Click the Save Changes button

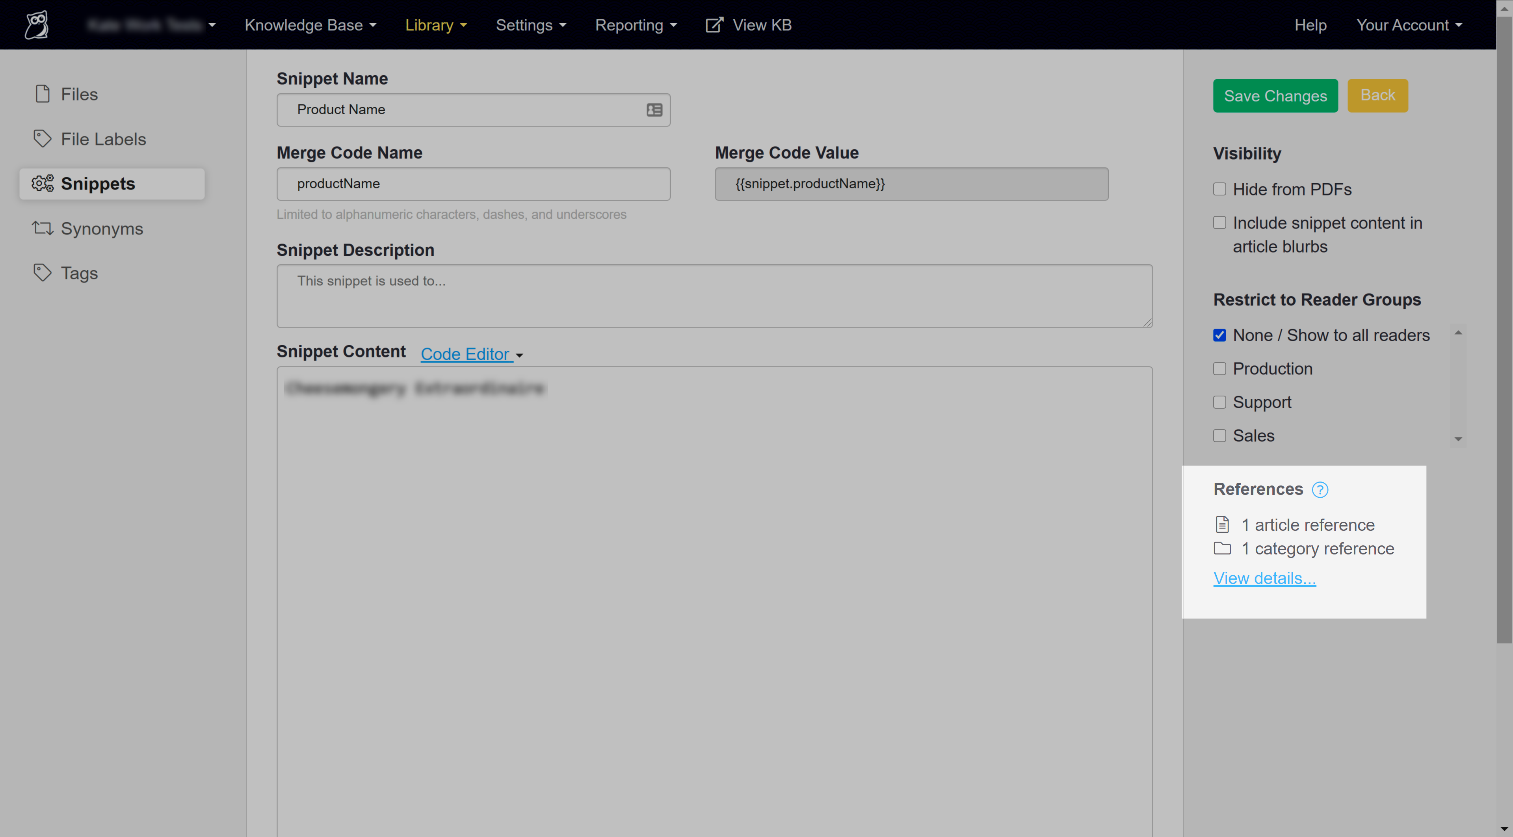[1275, 96]
